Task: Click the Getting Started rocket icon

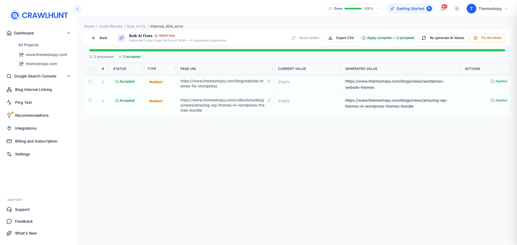Action: pos(392,9)
